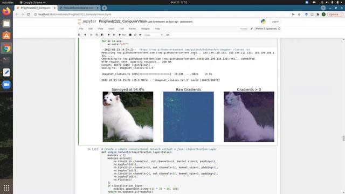Click the Python 3 (ipykernel) kernel name
This screenshot has width=345, height=194.
pos(266,29)
